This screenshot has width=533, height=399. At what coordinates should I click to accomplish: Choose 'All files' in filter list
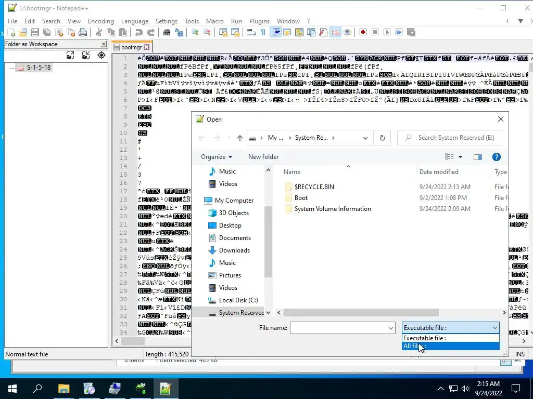pyautogui.click(x=450, y=346)
